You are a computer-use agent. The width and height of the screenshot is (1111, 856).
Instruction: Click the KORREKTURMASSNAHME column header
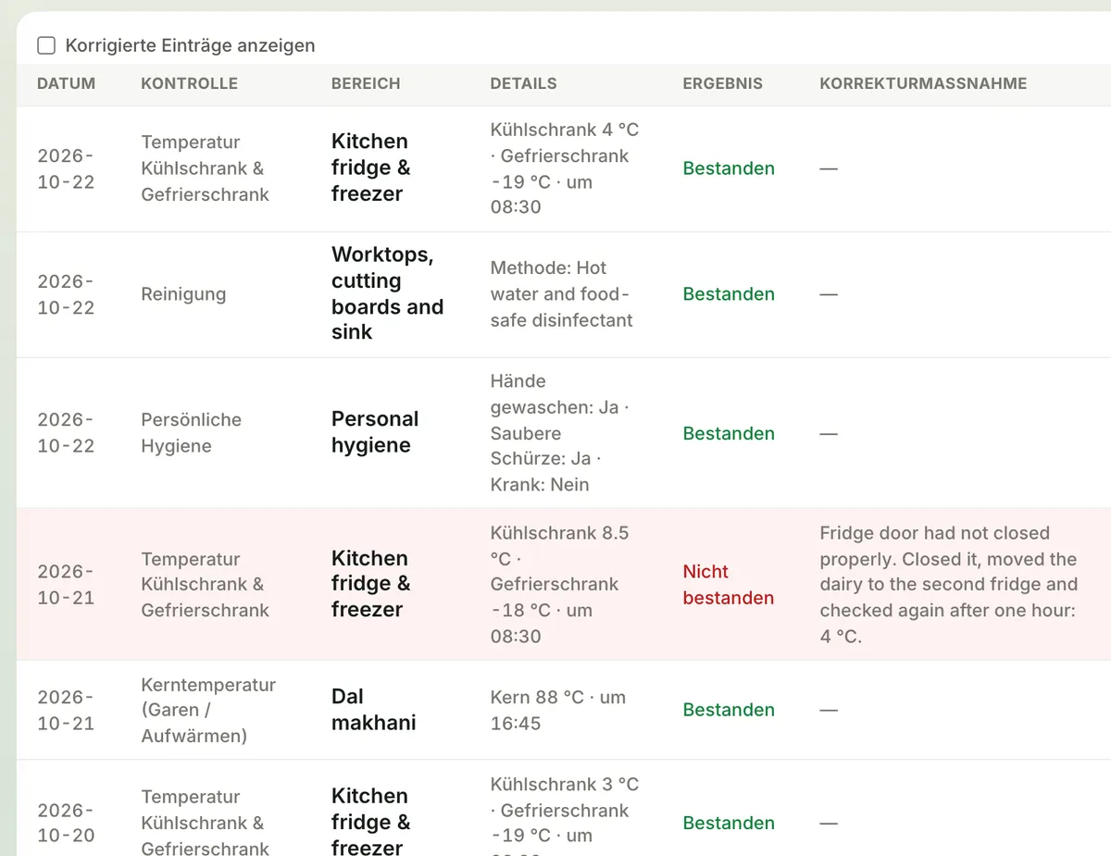923,83
